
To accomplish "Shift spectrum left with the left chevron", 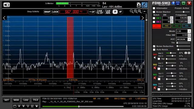I will click(4, 18).
